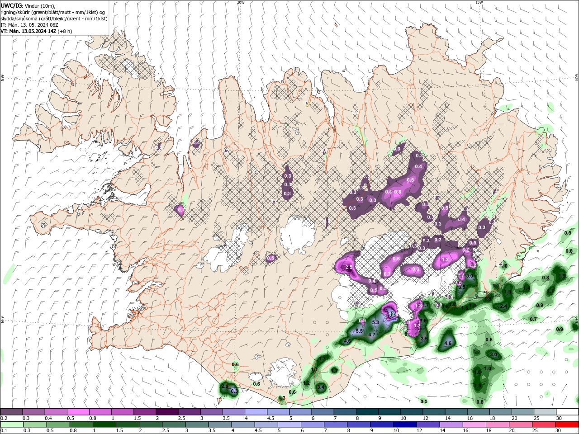579x434 pixels.
Task: Click the round white Hofsjökull glacier area
Action: (x=297, y=234)
